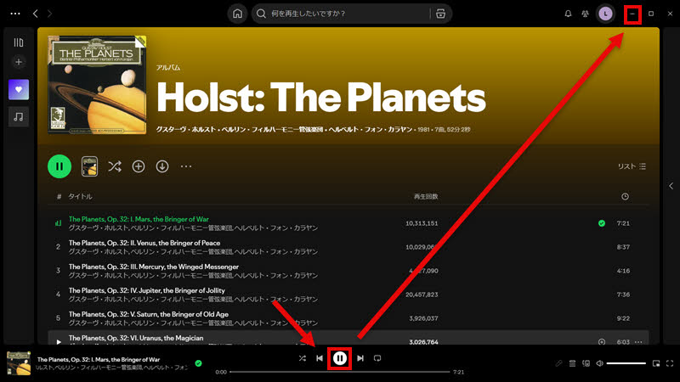Click the 7:36 duration of Jupiter track
The image size is (680, 382).
(623, 295)
